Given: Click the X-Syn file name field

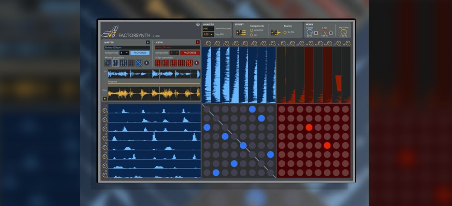Looking at the screenshot, I should (178, 48).
